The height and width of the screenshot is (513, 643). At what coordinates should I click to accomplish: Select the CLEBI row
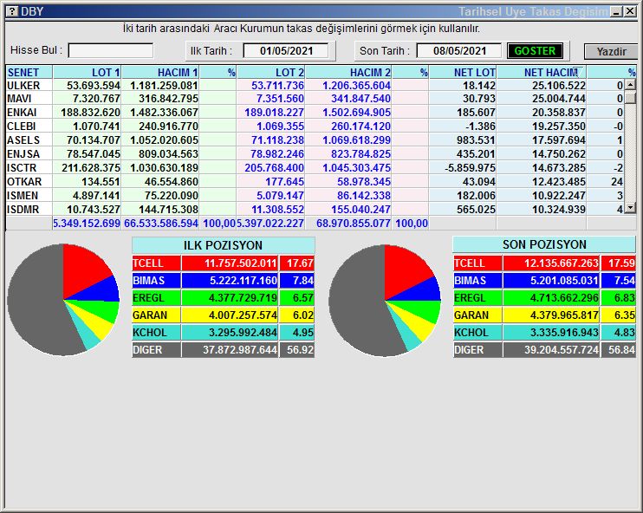point(315,127)
